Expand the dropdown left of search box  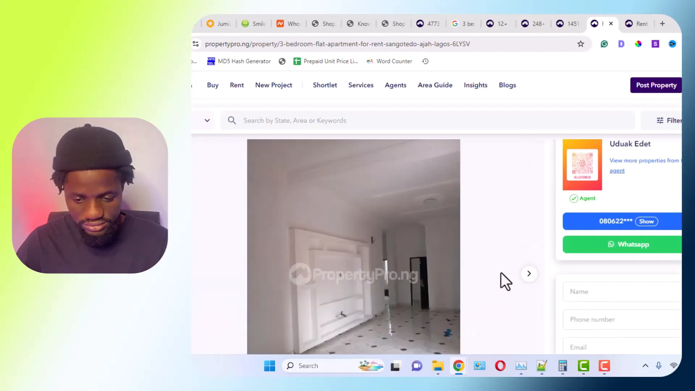(x=207, y=121)
